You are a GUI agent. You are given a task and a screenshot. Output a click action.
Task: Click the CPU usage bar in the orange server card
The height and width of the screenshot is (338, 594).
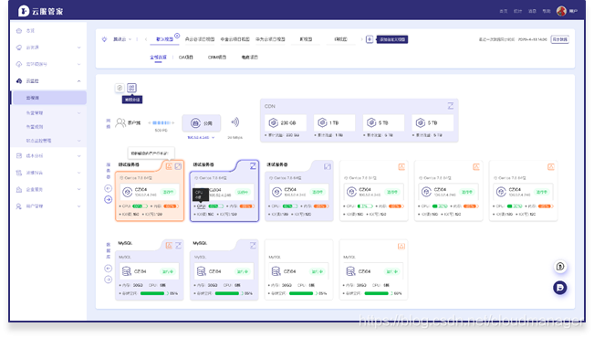coord(140,206)
